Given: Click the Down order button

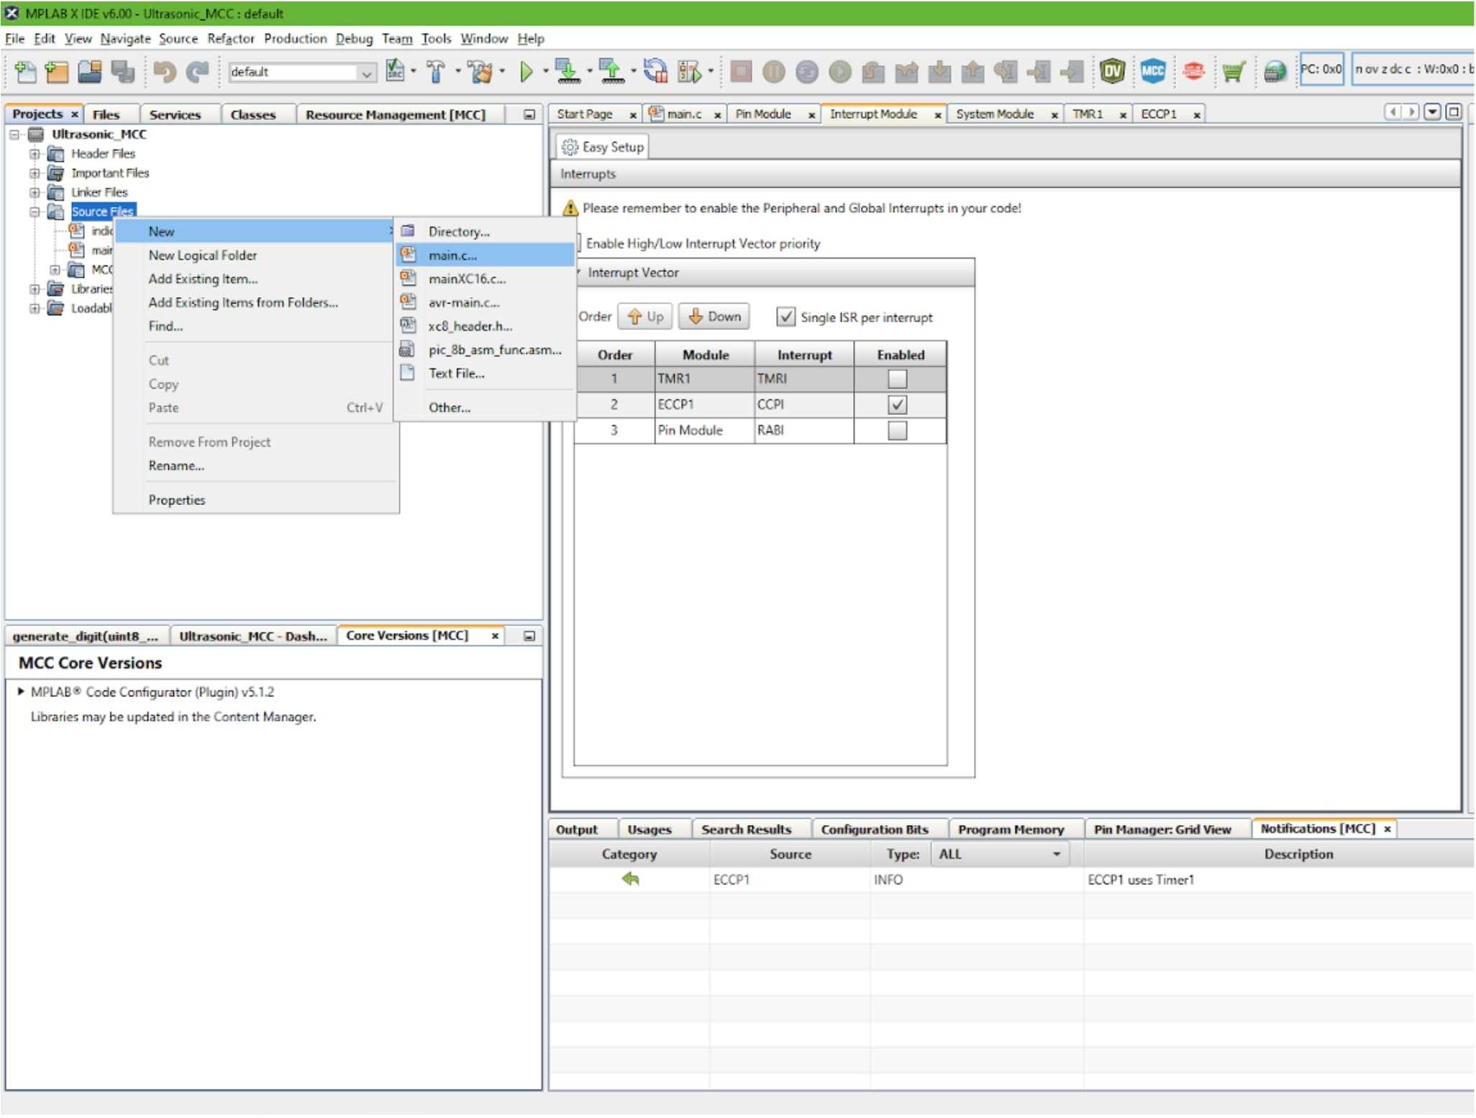Looking at the screenshot, I should [714, 317].
